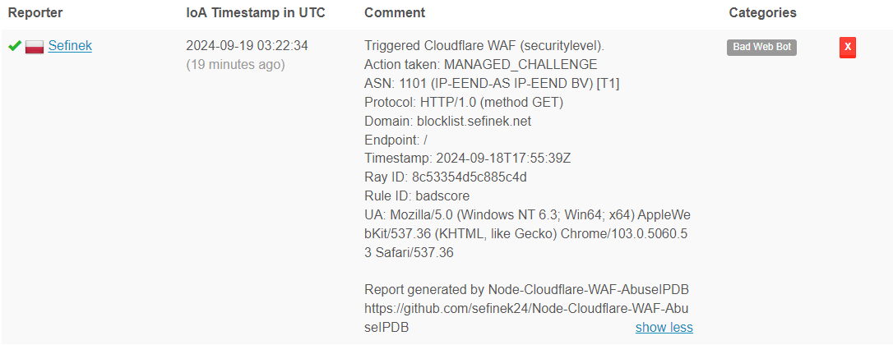
Task: Click the 2024-09-19 03:22:34 timestamp
Action: (247, 46)
